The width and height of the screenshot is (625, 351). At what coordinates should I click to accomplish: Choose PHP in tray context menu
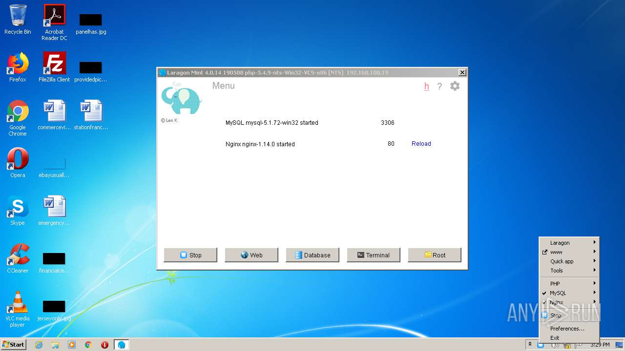point(569,284)
